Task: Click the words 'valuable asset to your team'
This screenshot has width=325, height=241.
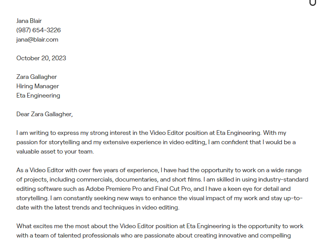Action: click(x=54, y=152)
